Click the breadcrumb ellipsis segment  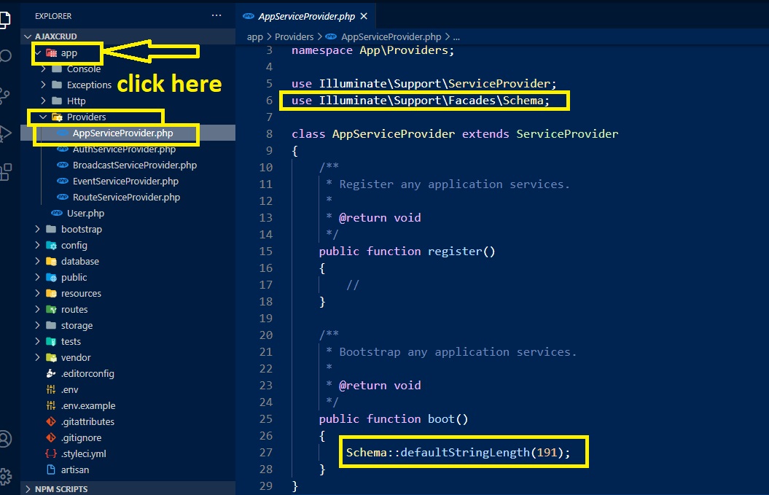point(456,37)
